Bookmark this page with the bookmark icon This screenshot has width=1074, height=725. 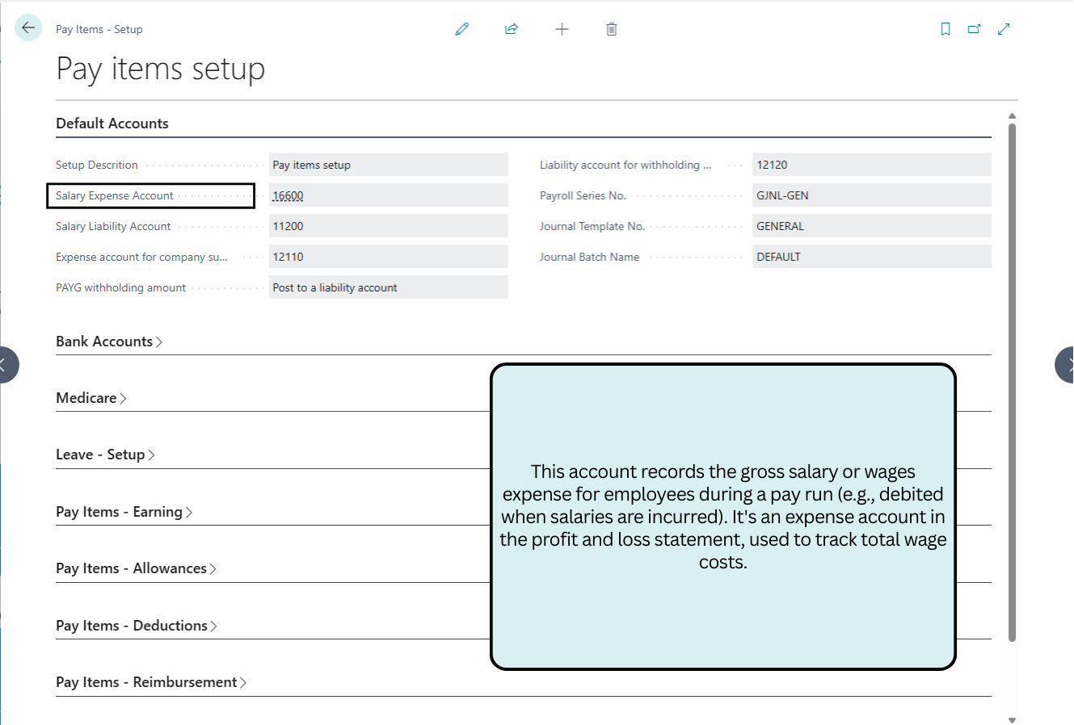(945, 28)
